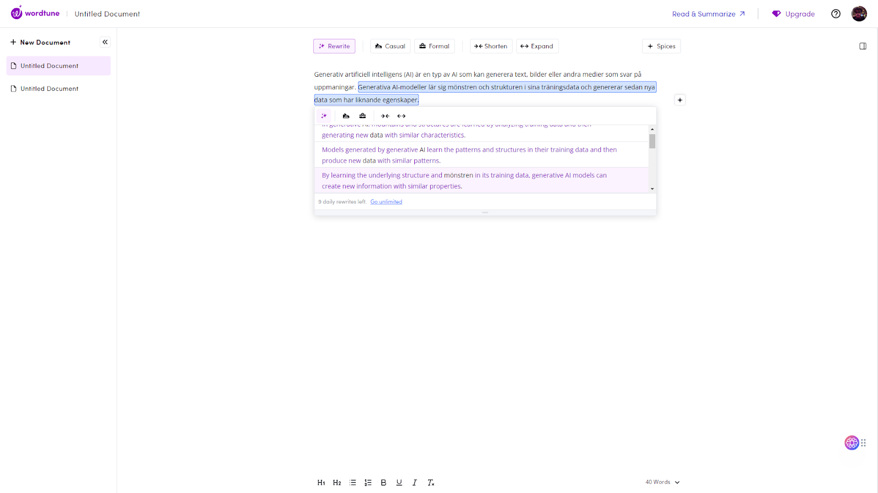Insert a numbered list
The width and height of the screenshot is (878, 493).
pos(368,483)
